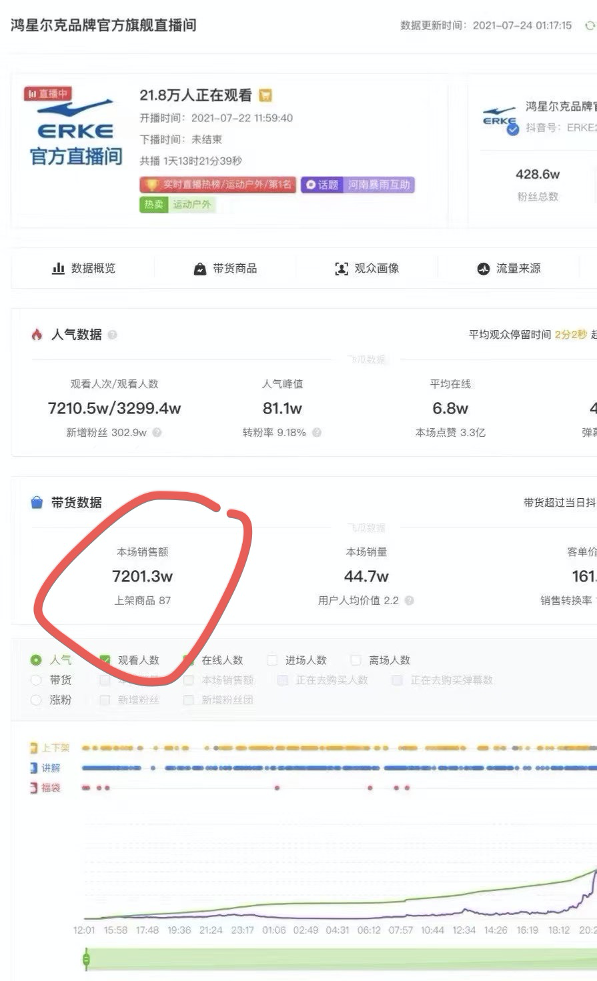Click the help icon beside 转粉率 9.18%
Screen dimensions: 597x981
(317, 432)
